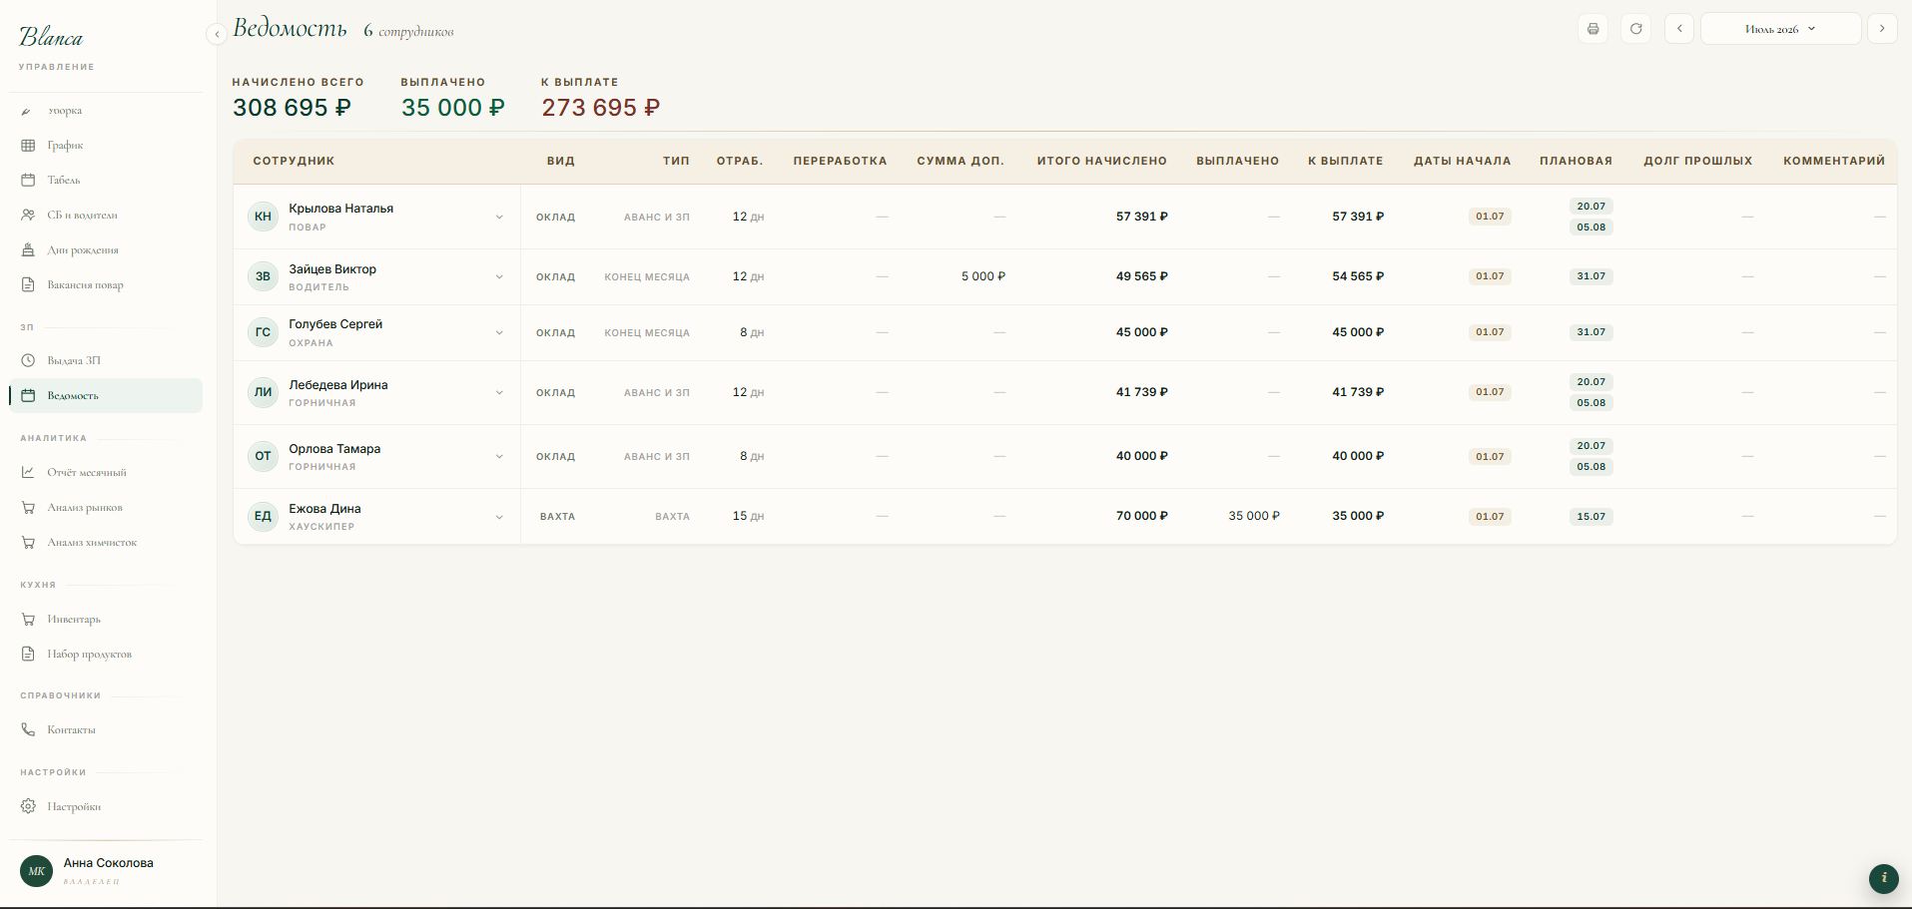Open Дни рождения link
1912x909 pixels.
(106, 250)
